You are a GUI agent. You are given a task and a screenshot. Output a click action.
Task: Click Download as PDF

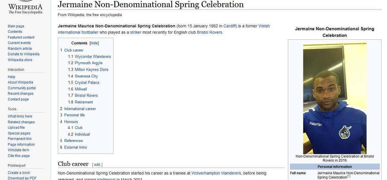tap(22, 178)
